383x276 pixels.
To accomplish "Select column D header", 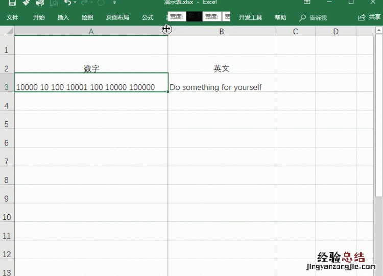I will coord(336,32).
